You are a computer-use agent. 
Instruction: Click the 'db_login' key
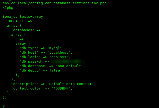pos(30,57)
